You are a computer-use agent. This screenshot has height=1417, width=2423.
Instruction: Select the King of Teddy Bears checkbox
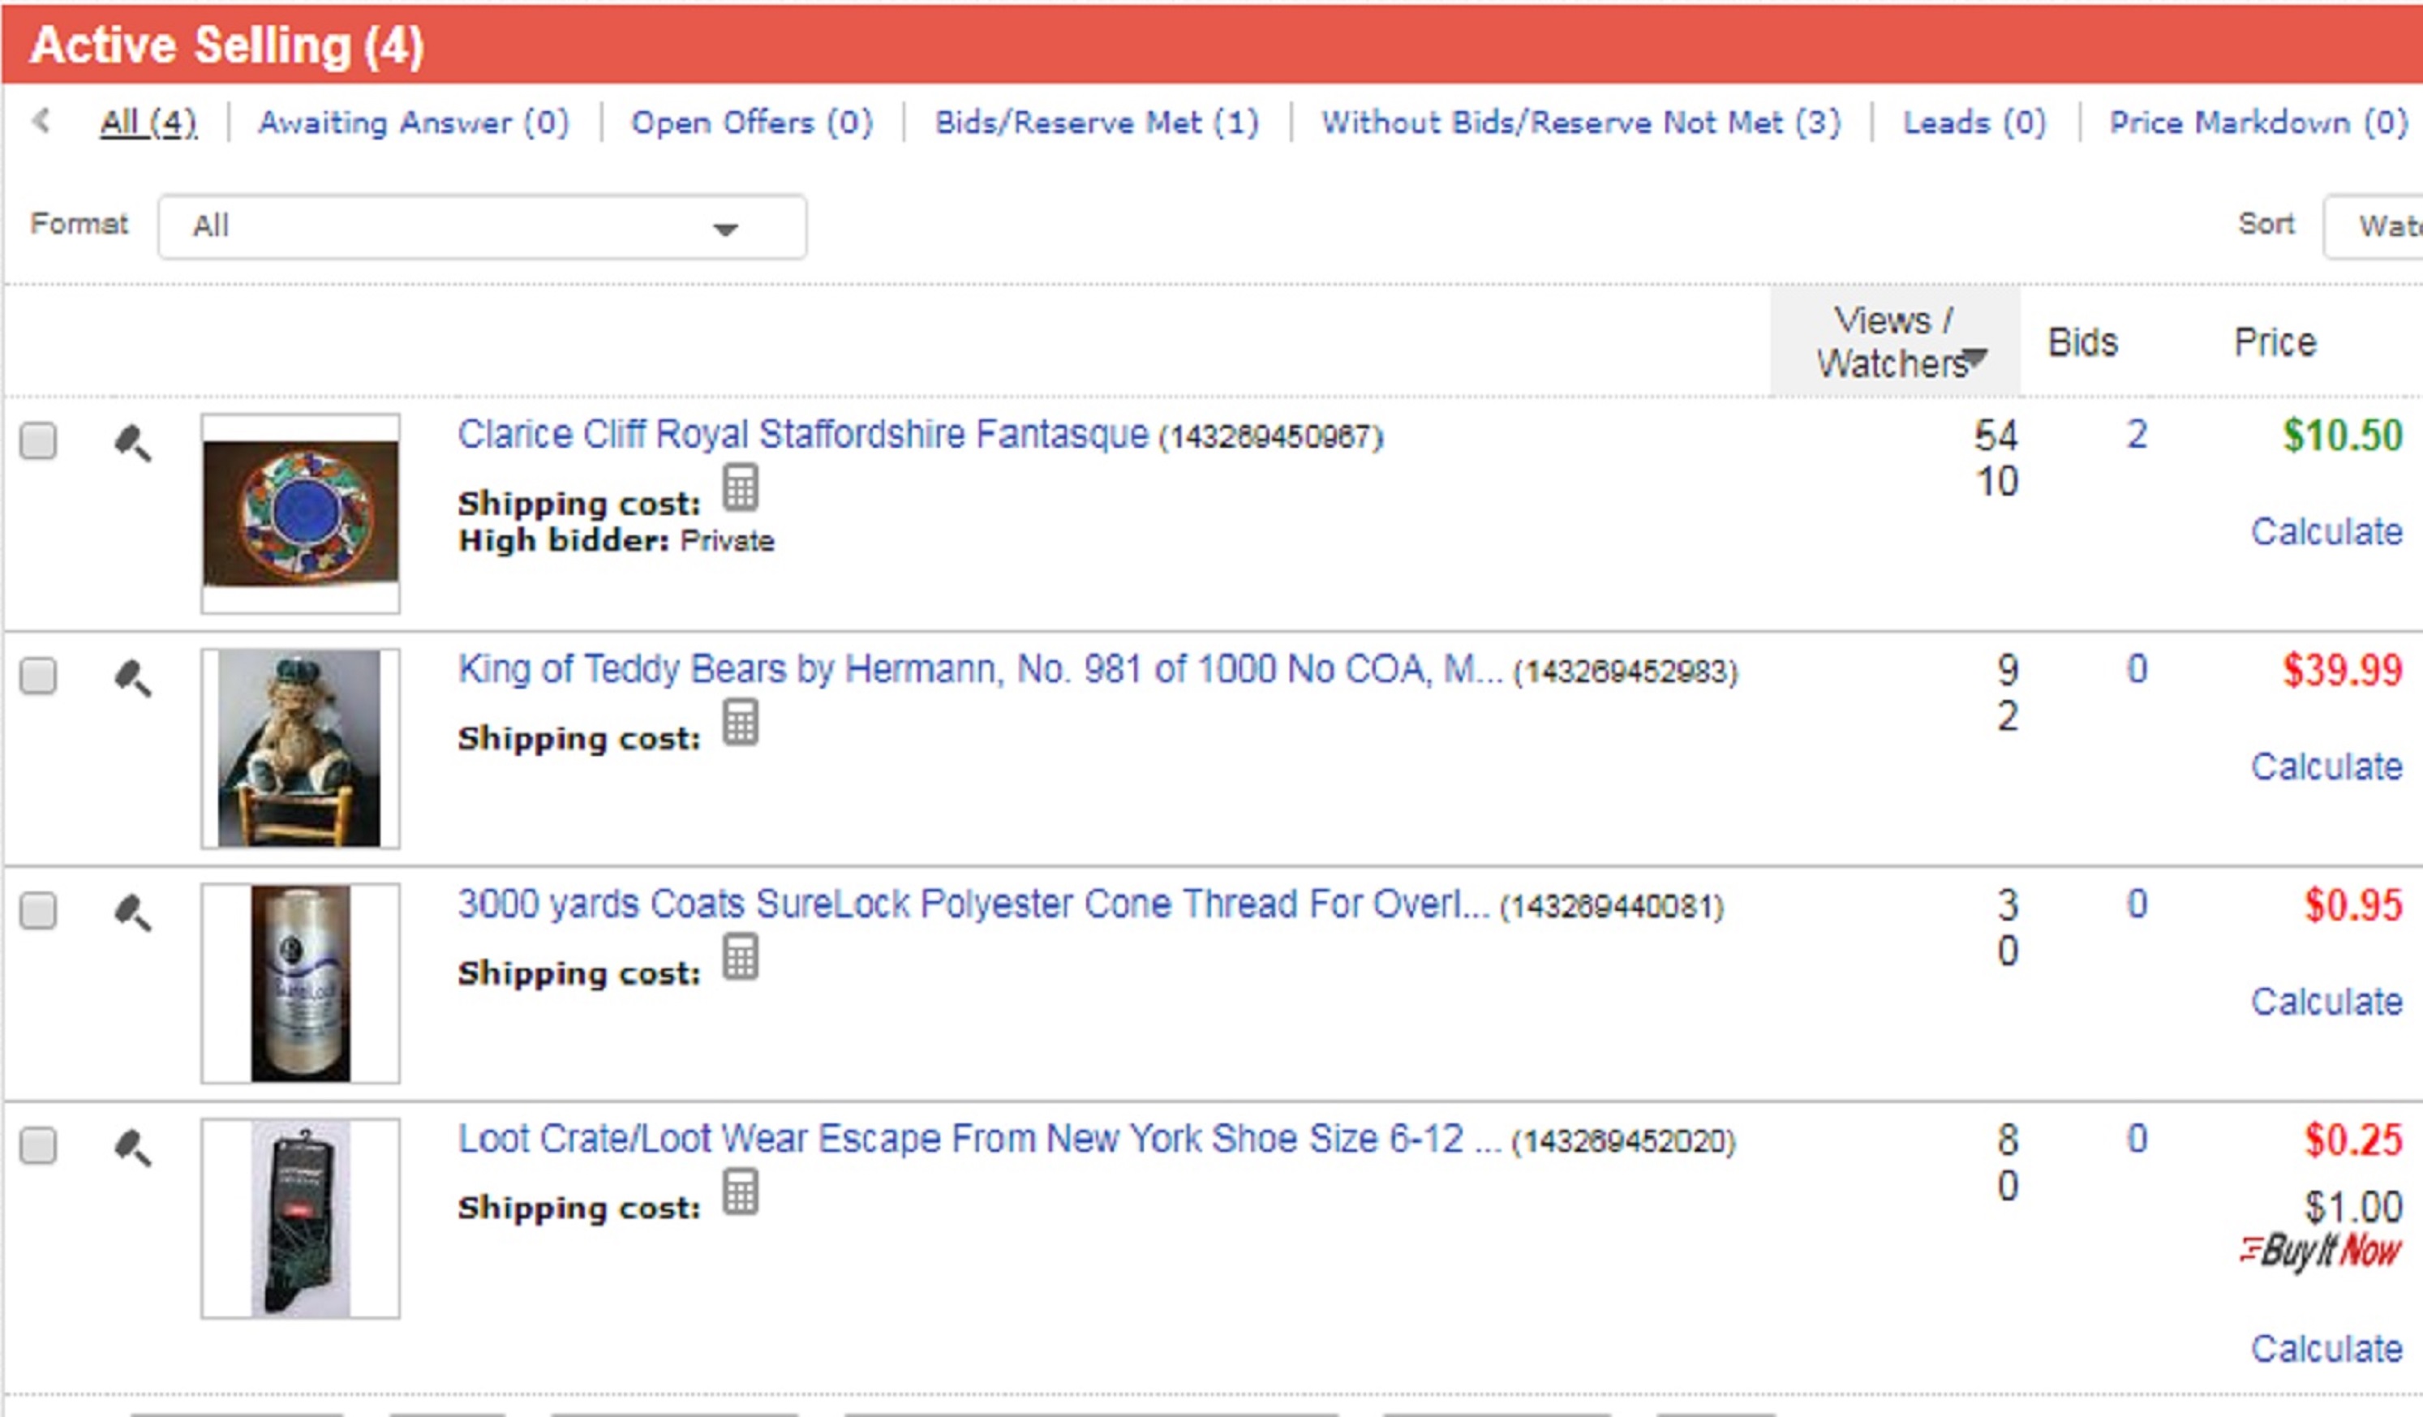tap(38, 676)
